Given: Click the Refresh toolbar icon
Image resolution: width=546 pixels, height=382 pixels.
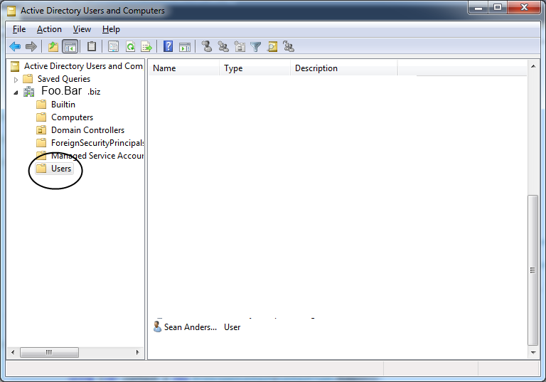Looking at the screenshot, I should [x=131, y=46].
